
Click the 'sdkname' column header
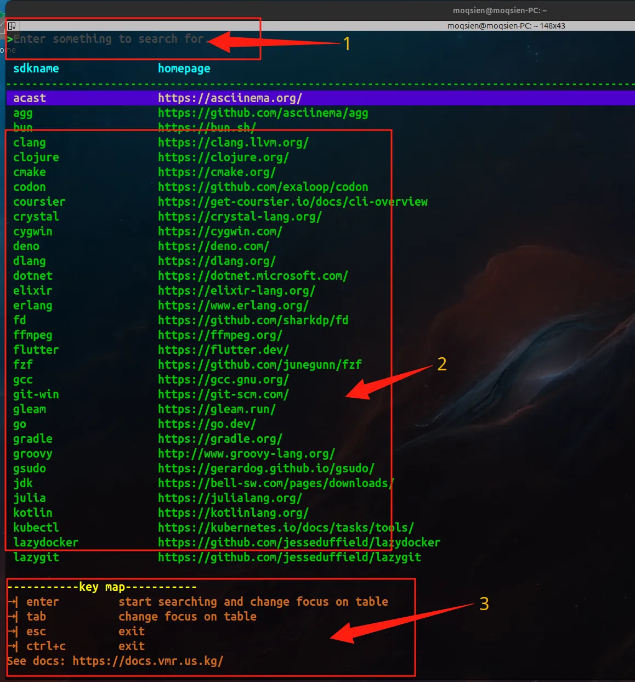pyautogui.click(x=36, y=69)
